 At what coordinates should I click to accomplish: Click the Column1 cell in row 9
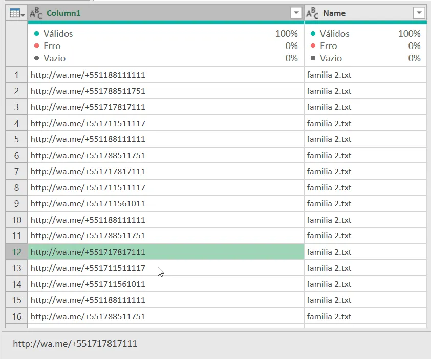pyautogui.click(x=166, y=203)
